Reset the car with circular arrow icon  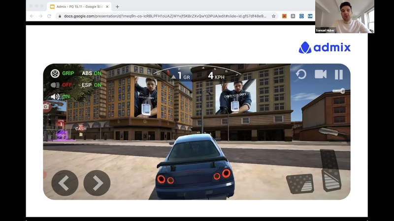301,75
